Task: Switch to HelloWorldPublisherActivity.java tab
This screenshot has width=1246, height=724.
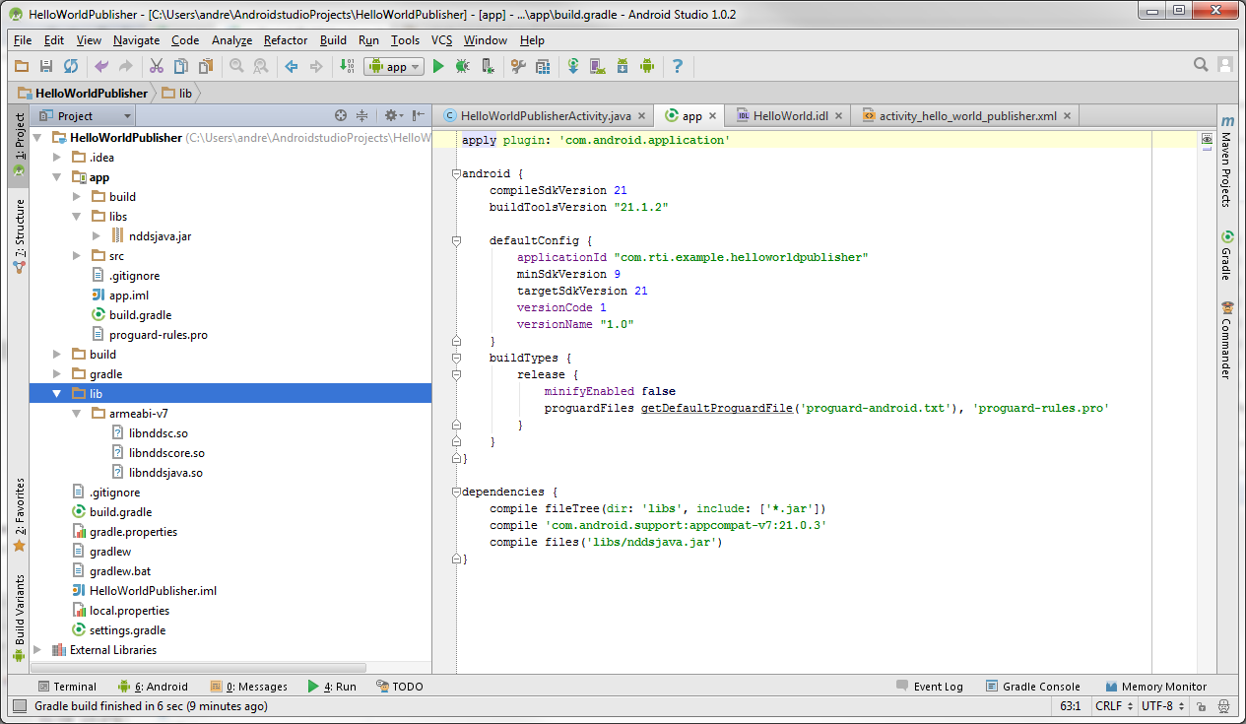Action: tap(546, 115)
